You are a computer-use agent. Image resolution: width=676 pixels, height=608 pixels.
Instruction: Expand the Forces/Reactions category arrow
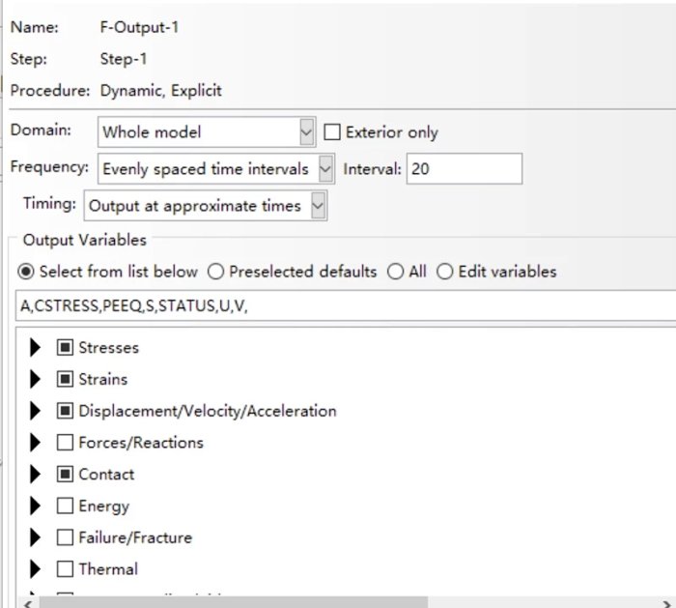[x=35, y=443]
